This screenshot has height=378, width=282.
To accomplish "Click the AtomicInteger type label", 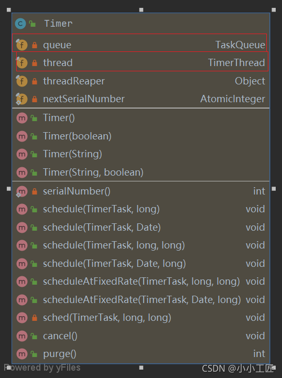I will (233, 99).
